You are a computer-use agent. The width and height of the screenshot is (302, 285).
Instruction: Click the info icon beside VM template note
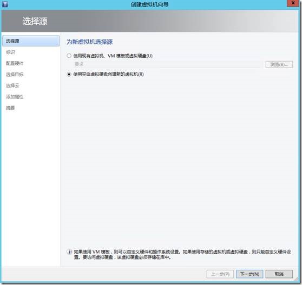[x=69, y=251]
